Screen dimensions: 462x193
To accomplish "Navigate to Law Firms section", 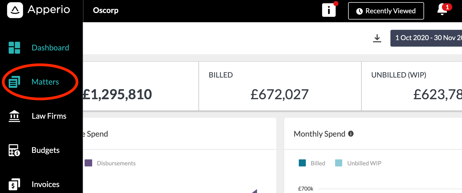I will coord(49,116).
